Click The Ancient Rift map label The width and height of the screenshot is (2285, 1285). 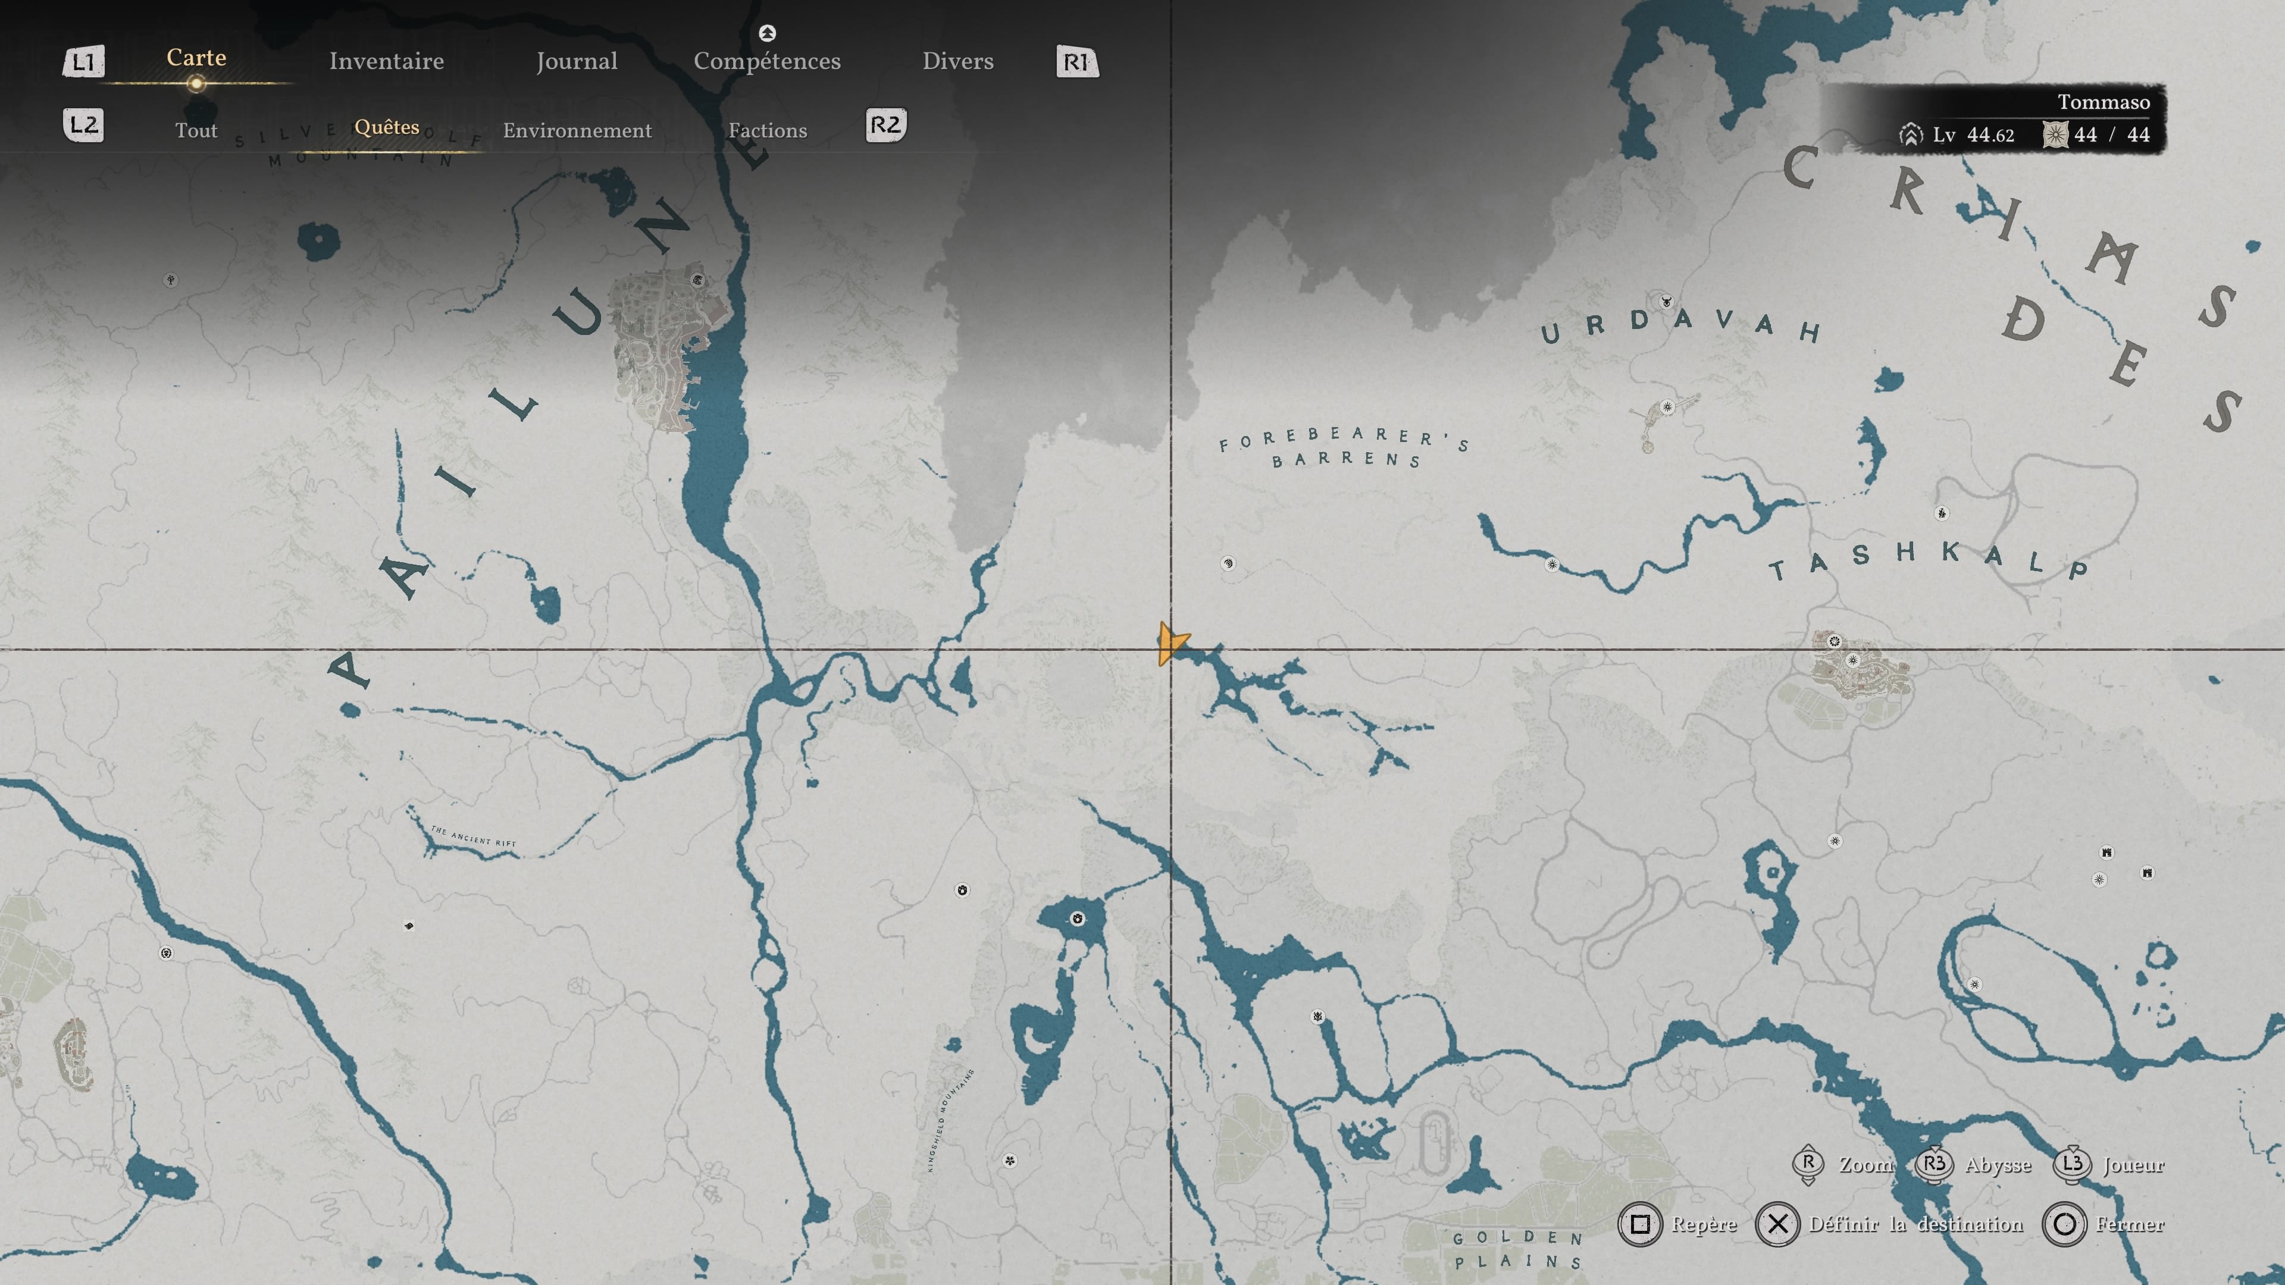pos(473,836)
